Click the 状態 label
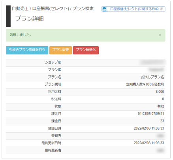173x160 pixels. (x=58, y=106)
